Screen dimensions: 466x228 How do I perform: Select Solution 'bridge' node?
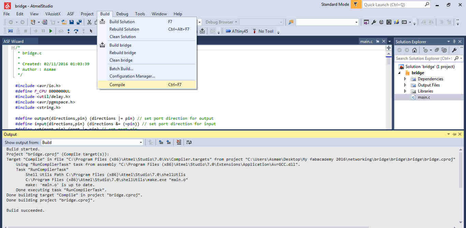point(430,67)
